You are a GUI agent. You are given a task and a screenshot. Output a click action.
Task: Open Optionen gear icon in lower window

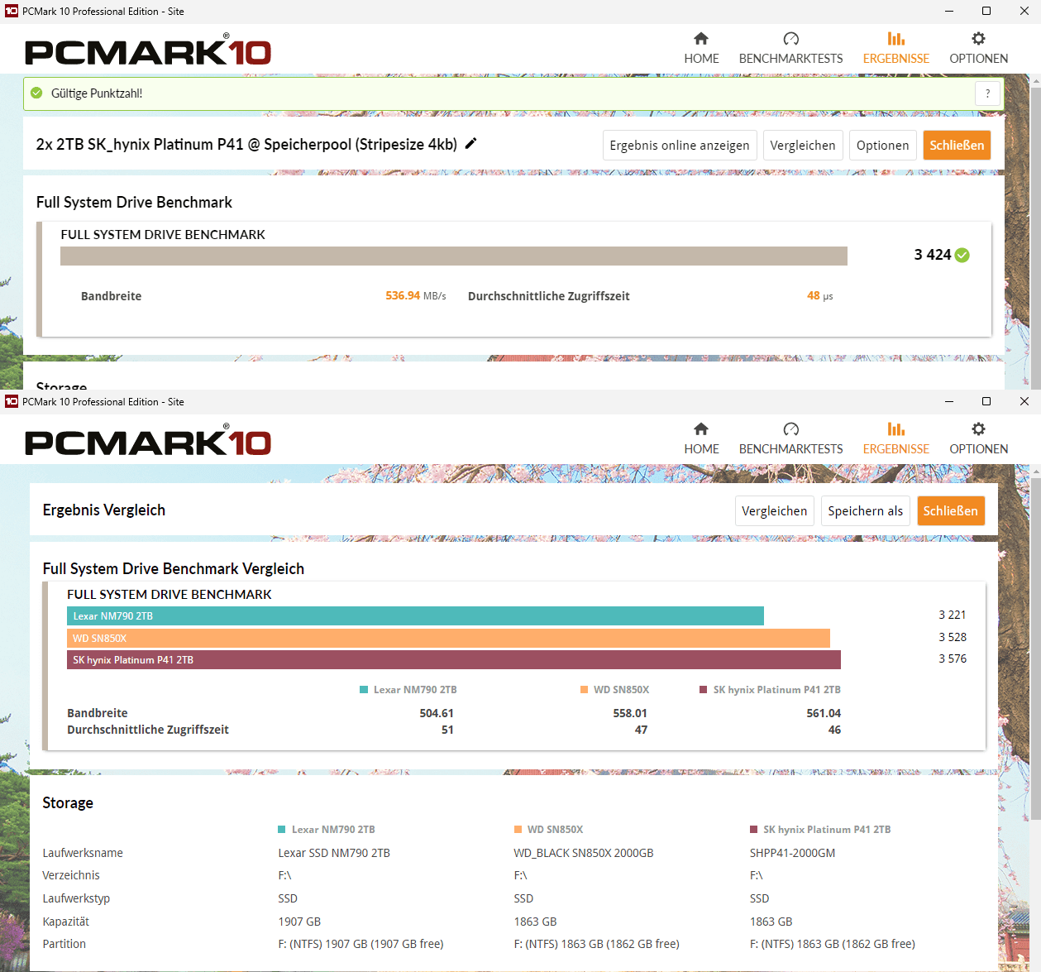coord(979,429)
